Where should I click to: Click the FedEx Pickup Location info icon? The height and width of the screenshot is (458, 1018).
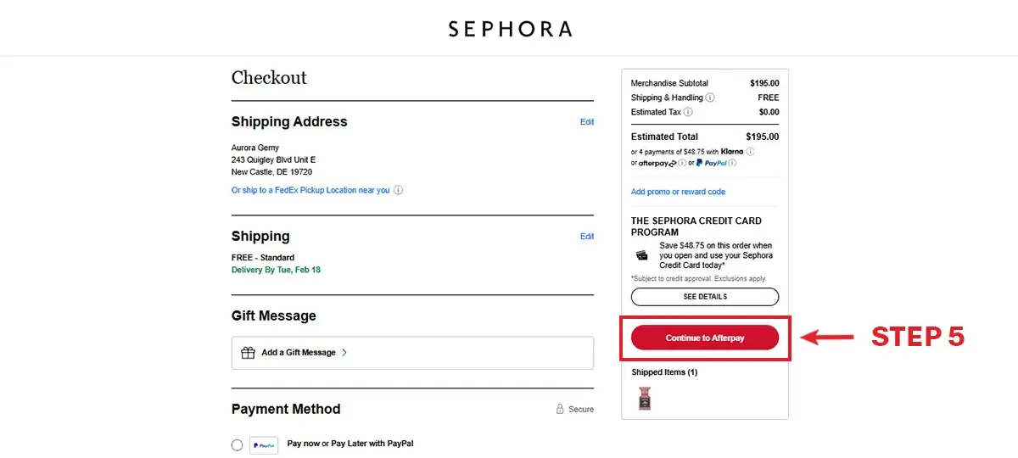[399, 191]
